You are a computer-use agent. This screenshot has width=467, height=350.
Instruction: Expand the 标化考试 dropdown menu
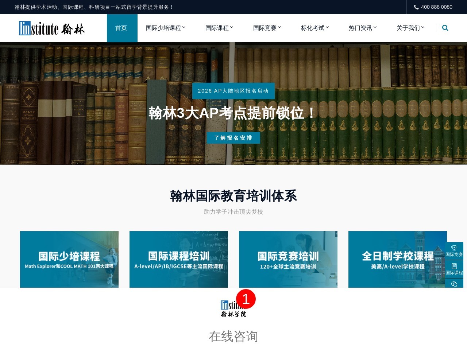point(315,28)
